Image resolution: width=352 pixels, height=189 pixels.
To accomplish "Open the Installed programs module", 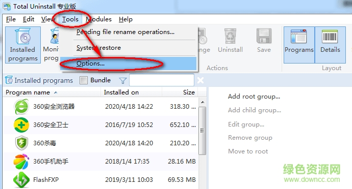I will point(23,45).
